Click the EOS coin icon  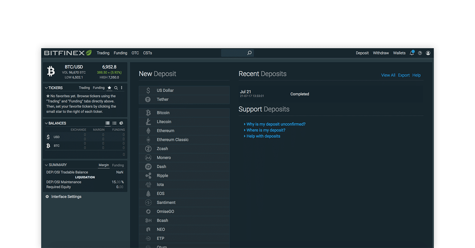coord(148,194)
